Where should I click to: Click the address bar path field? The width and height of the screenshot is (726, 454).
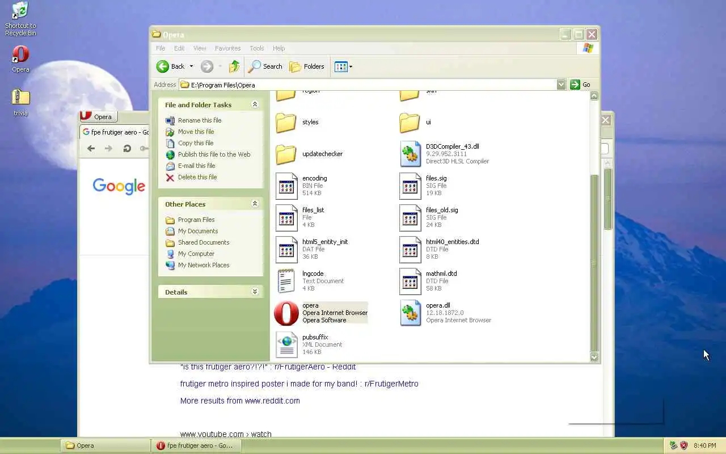368,85
